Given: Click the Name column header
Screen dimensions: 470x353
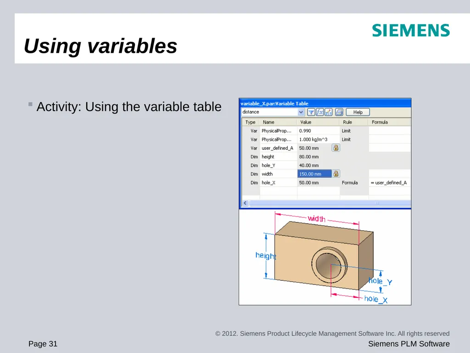Looking at the screenshot, I should coord(279,122).
